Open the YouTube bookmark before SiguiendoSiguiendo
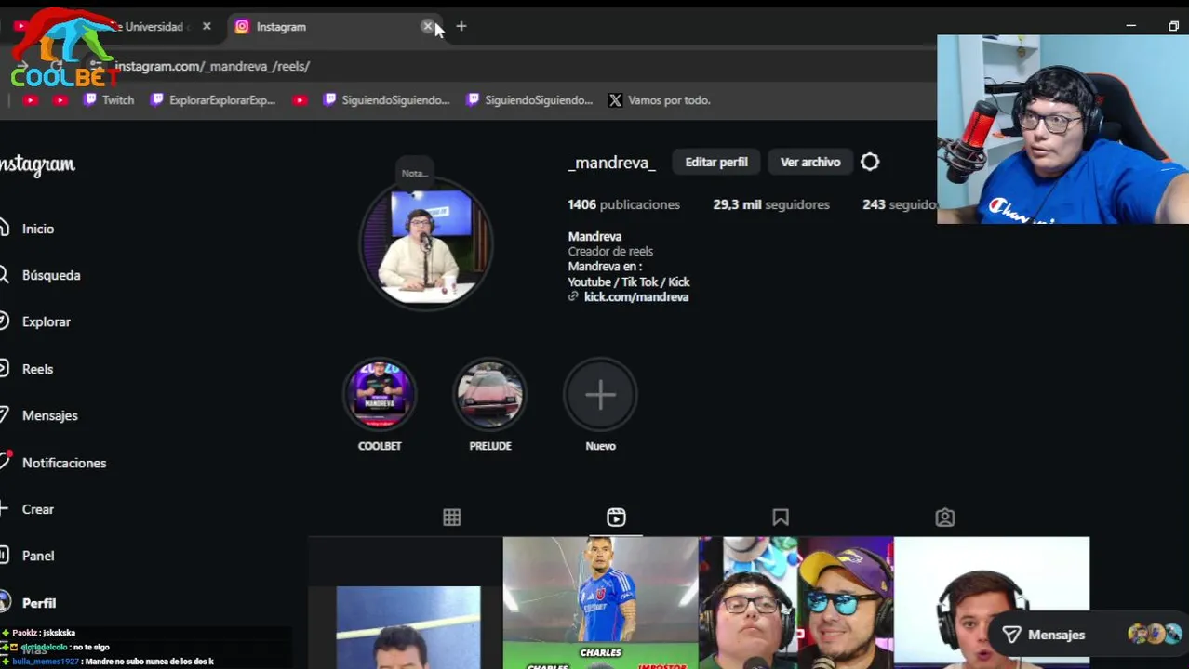Image resolution: width=1189 pixels, height=669 pixels. click(300, 100)
